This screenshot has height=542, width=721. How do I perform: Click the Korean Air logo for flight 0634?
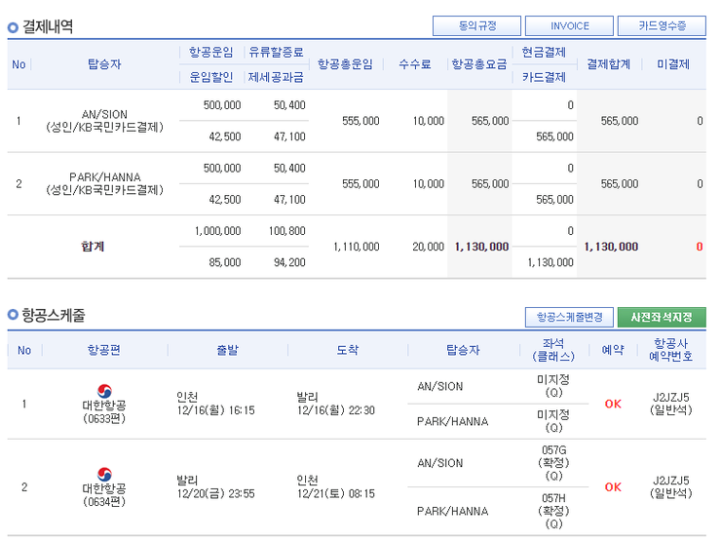click(x=103, y=475)
